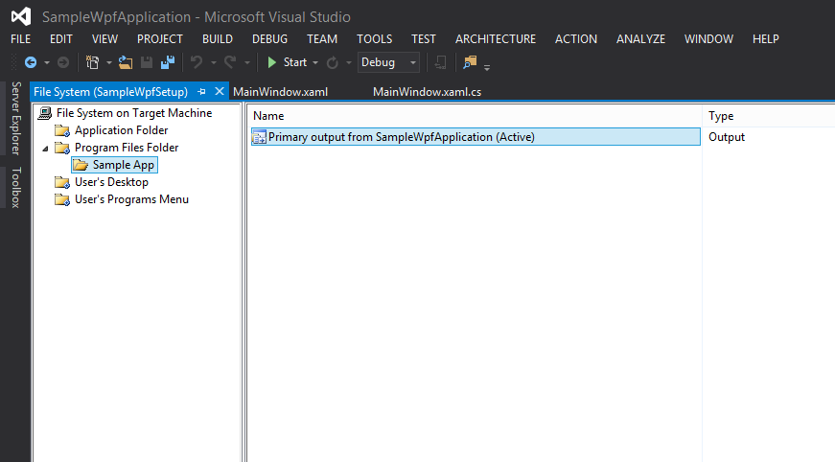This screenshot has height=462, width=835.
Task: Select the User's Desktop node
Action: [x=112, y=182]
